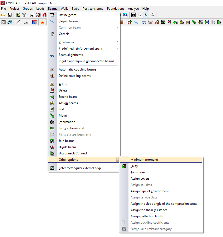Open the Project menu

[14, 9]
